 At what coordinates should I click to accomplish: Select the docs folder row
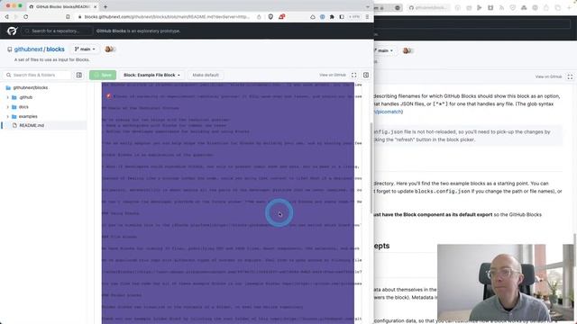coord(44,107)
